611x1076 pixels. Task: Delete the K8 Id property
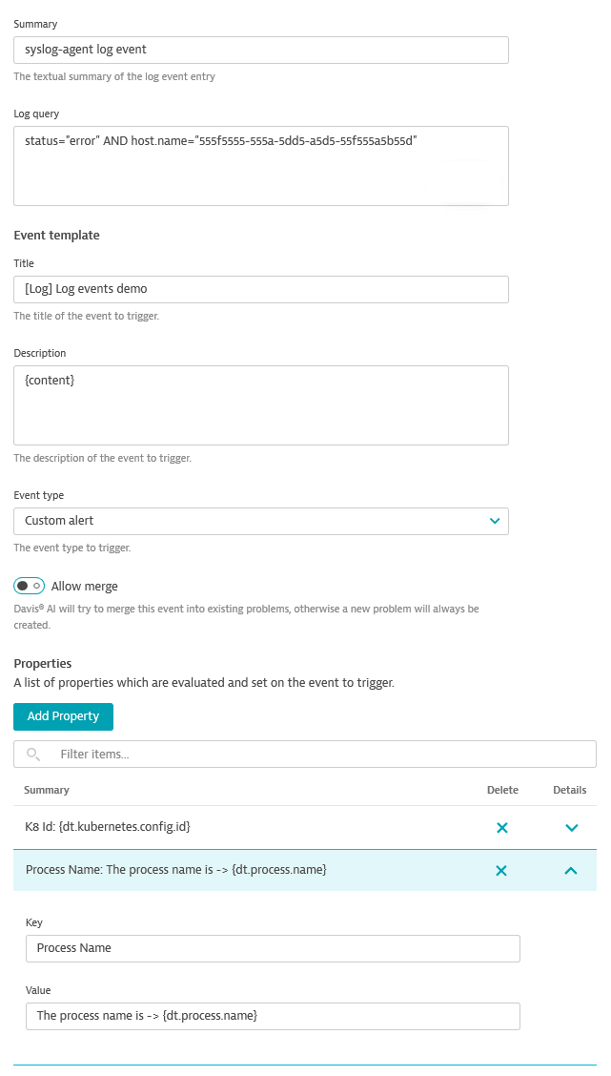(x=502, y=828)
